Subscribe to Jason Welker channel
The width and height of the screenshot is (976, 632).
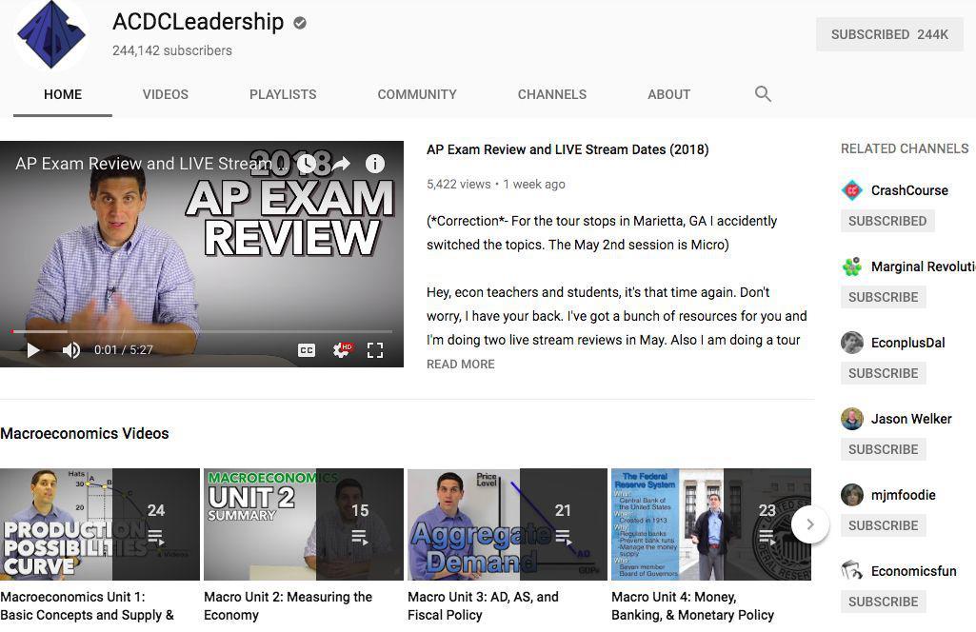click(x=884, y=449)
